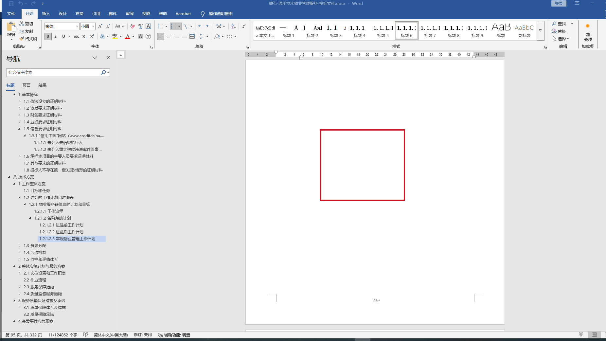Open the Acrobat ribbon tab

tap(183, 13)
